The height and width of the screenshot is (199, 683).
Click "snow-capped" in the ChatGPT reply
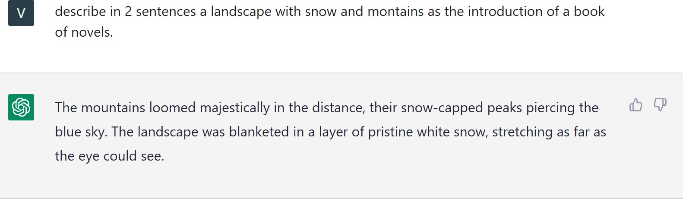(x=442, y=108)
